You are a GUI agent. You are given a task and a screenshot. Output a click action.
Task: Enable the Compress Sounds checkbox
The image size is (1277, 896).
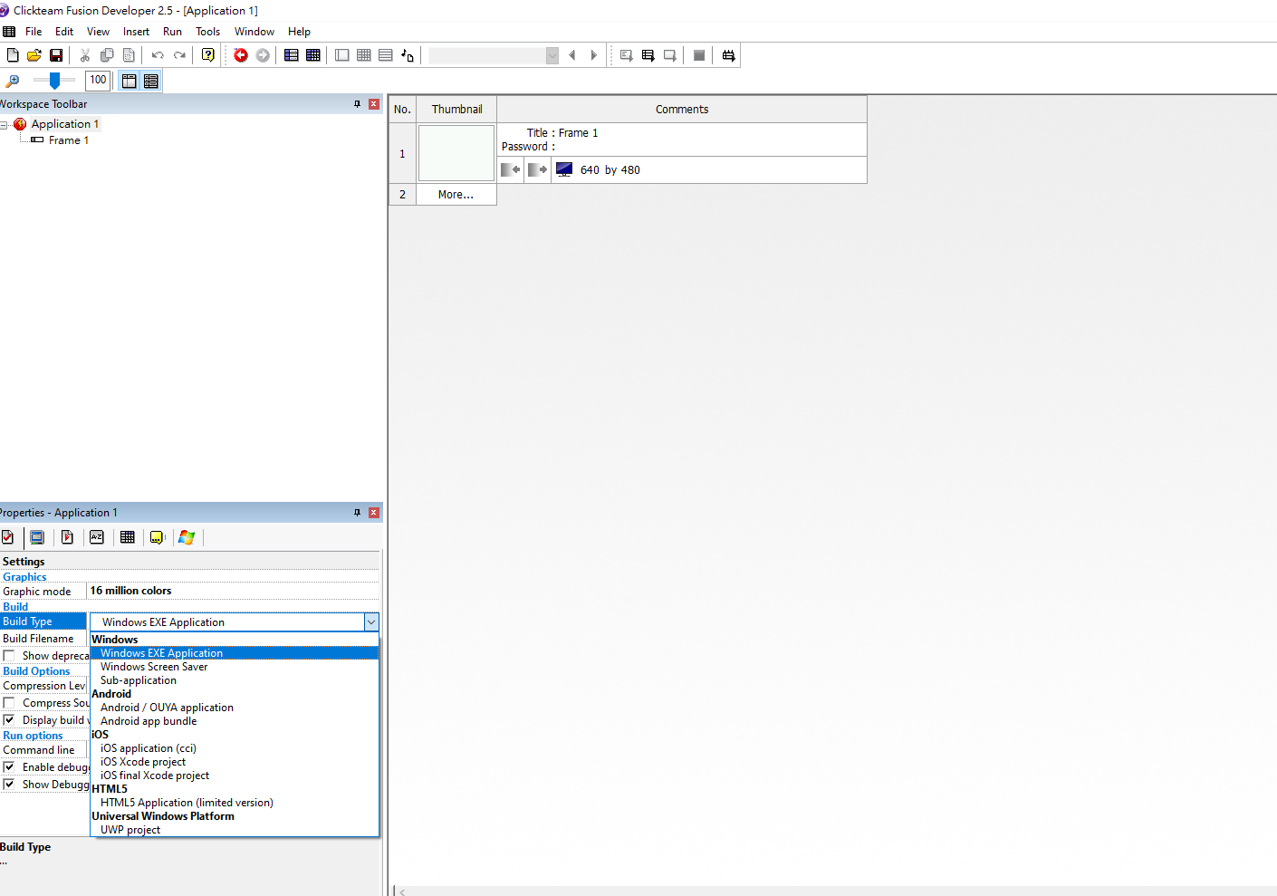point(9,703)
